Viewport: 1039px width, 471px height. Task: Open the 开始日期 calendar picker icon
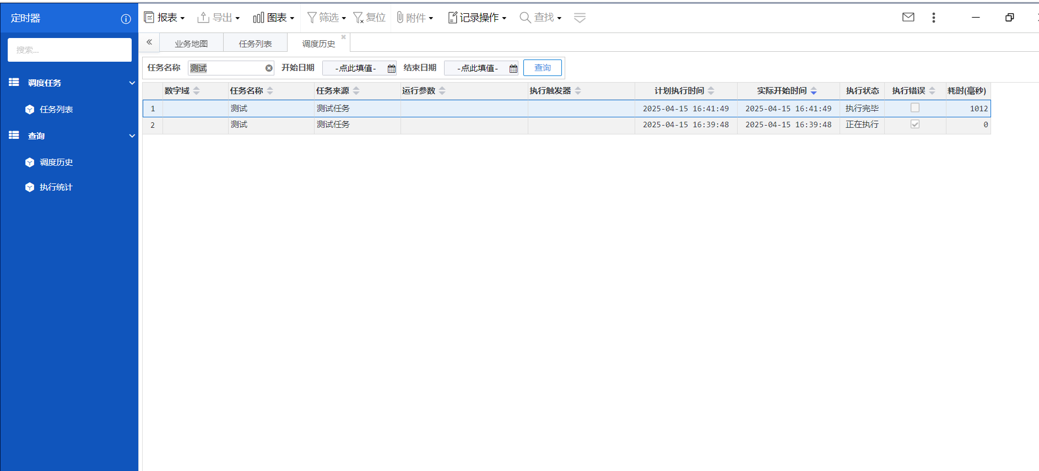click(x=391, y=68)
